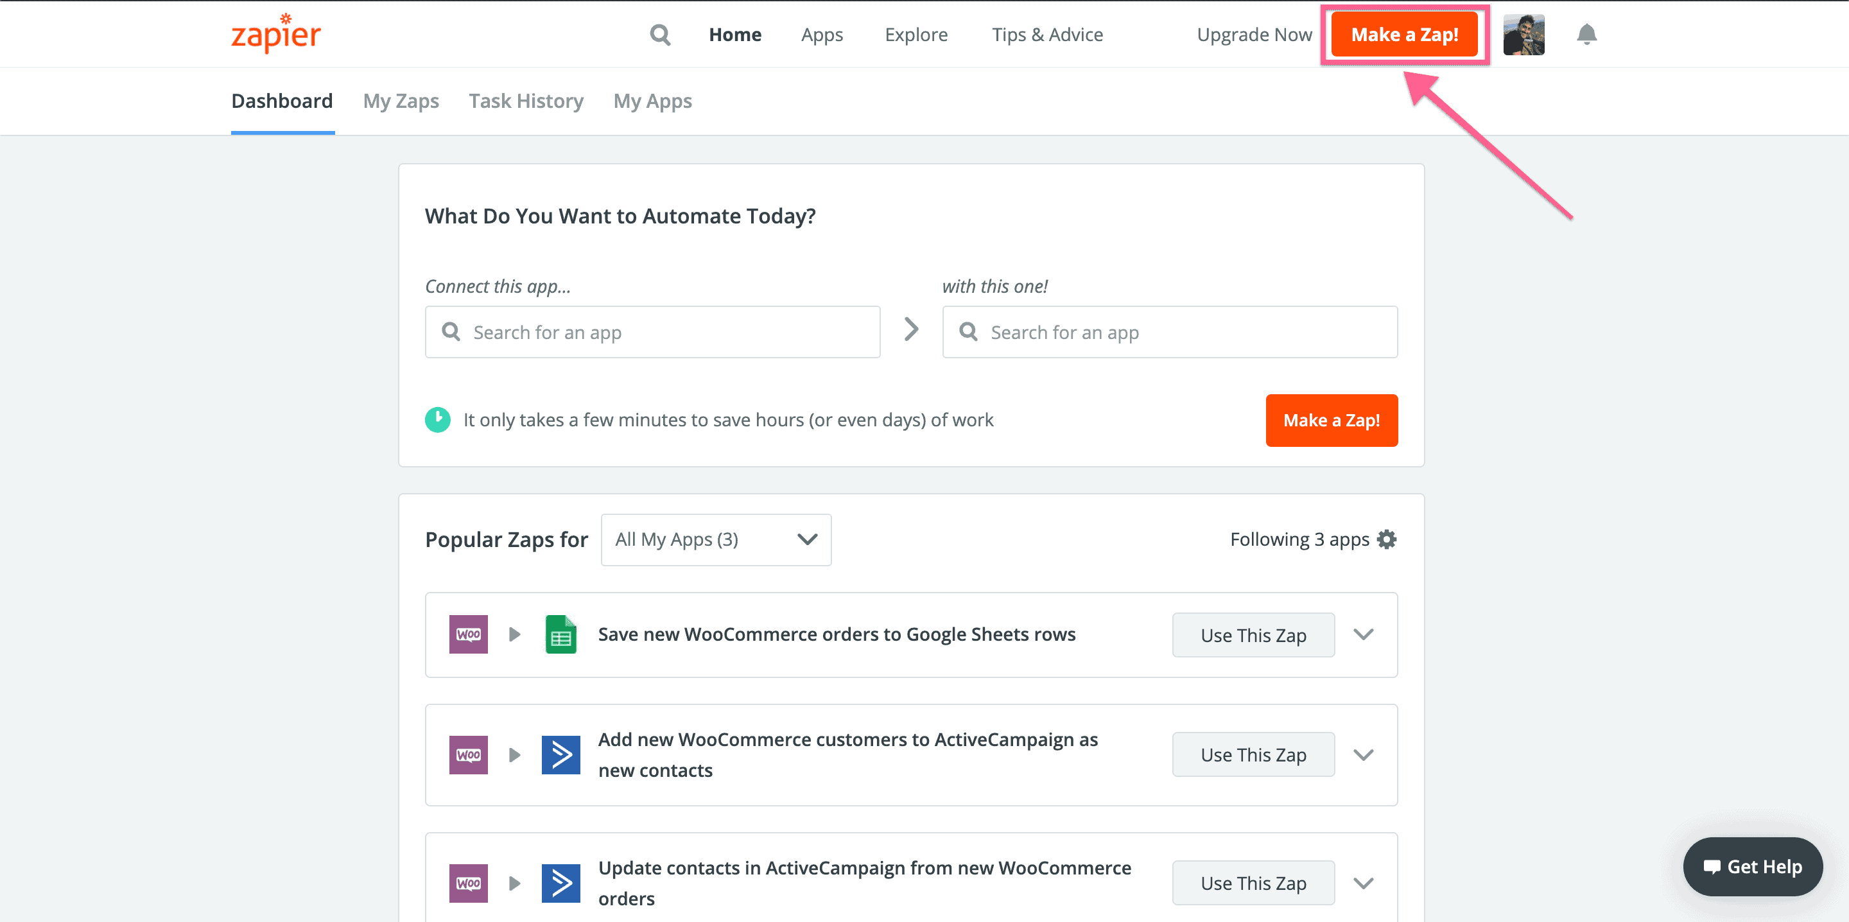The width and height of the screenshot is (1849, 922).
Task: Click Add new WooCommerce customers to ActiveCampaign title
Action: pyautogui.click(x=847, y=754)
